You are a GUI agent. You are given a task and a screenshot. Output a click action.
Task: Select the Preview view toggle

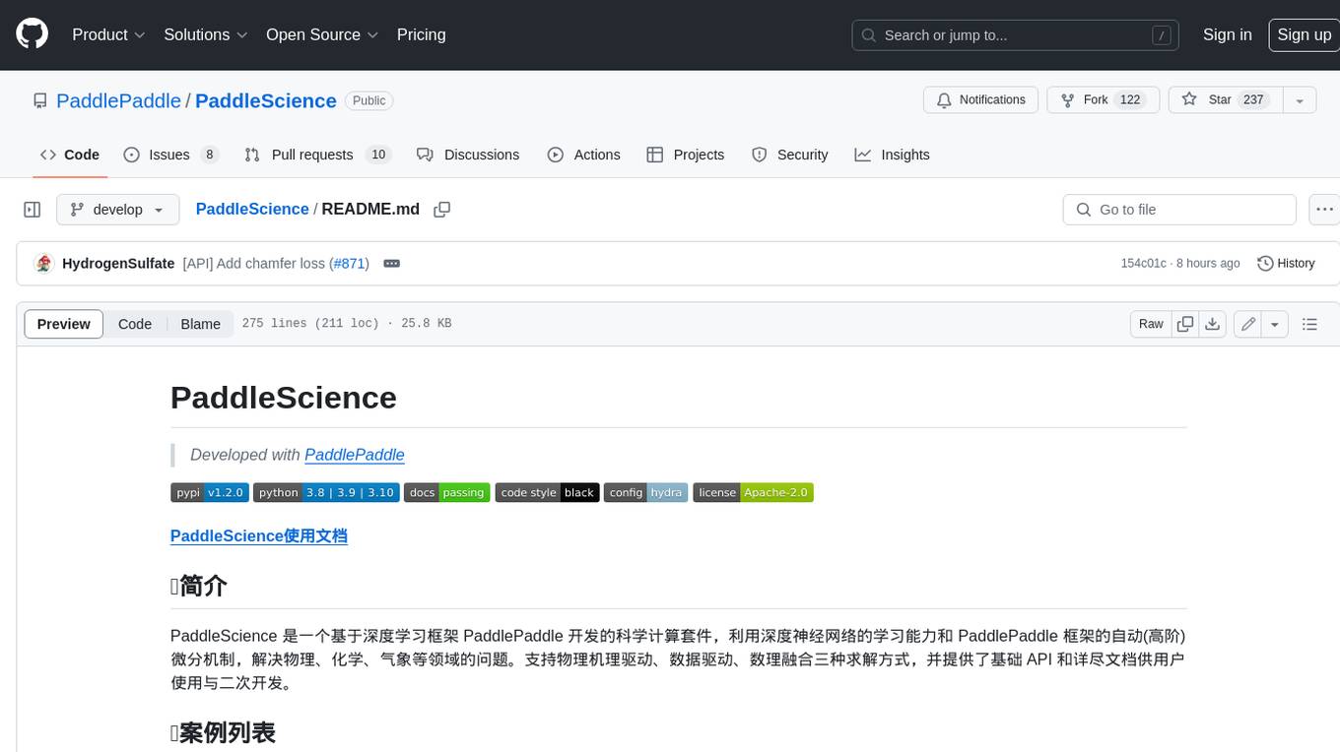click(64, 324)
